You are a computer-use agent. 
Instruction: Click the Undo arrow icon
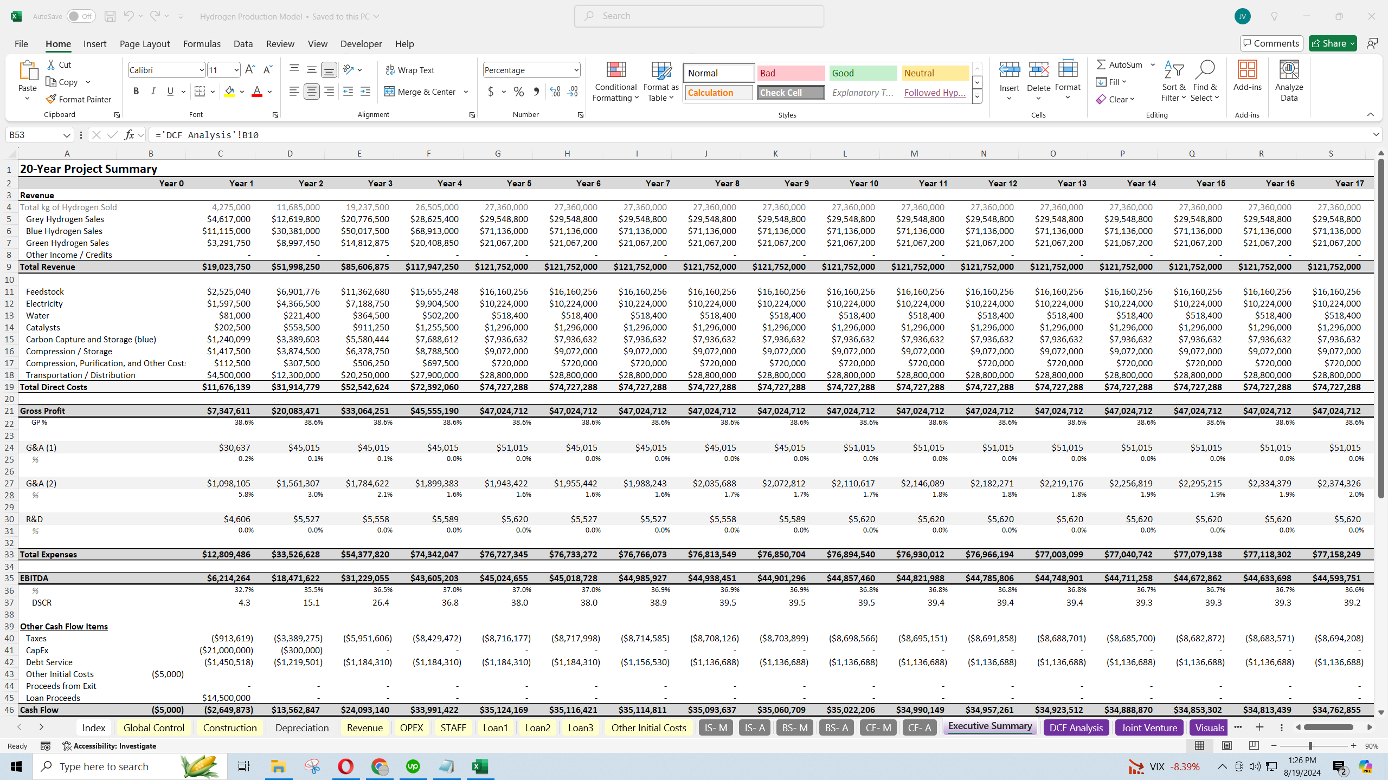click(128, 16)
